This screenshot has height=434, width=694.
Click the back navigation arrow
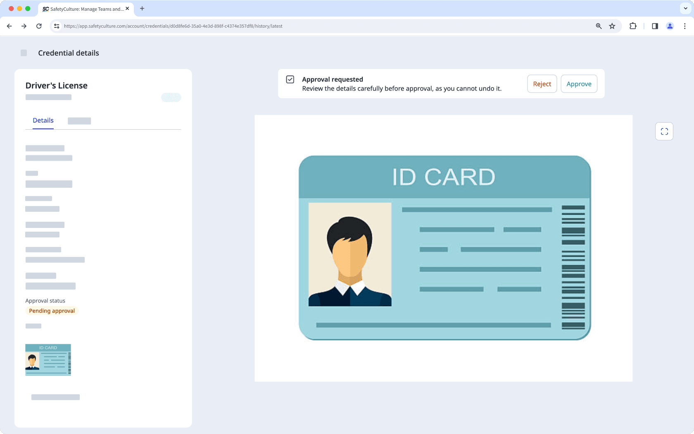coord(9,26)
